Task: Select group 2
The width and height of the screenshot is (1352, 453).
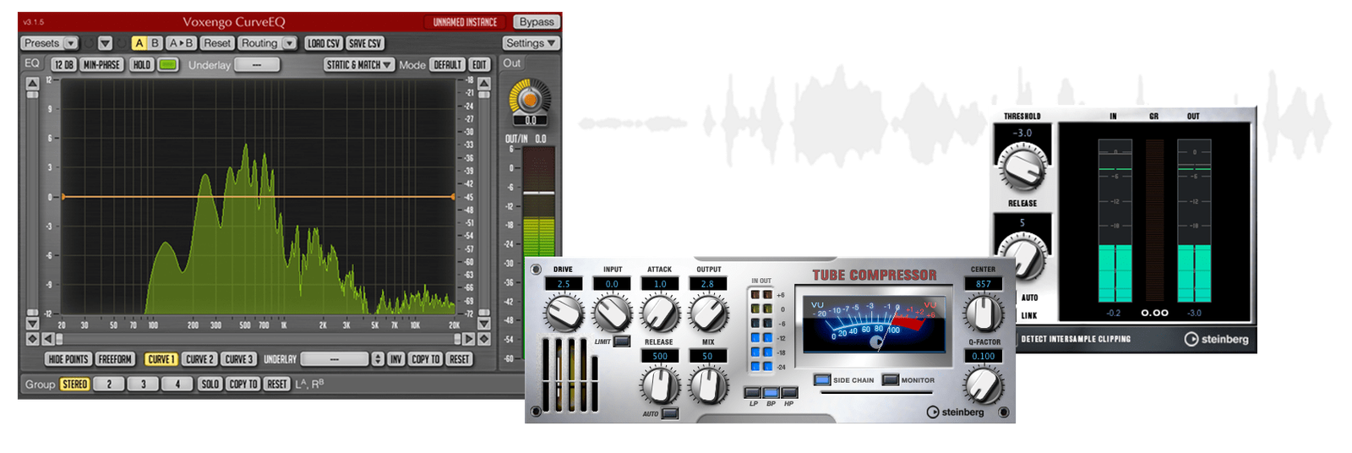Action: click(x=109, y=384)
